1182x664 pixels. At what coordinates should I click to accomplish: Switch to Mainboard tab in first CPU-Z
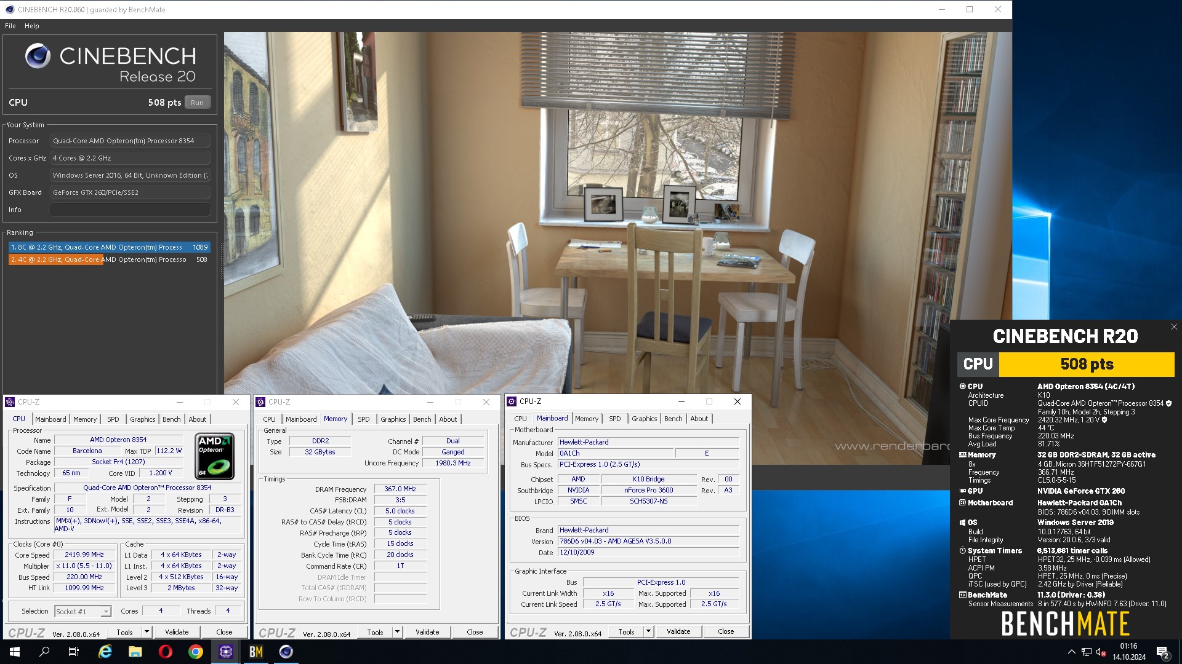point(50,419)
